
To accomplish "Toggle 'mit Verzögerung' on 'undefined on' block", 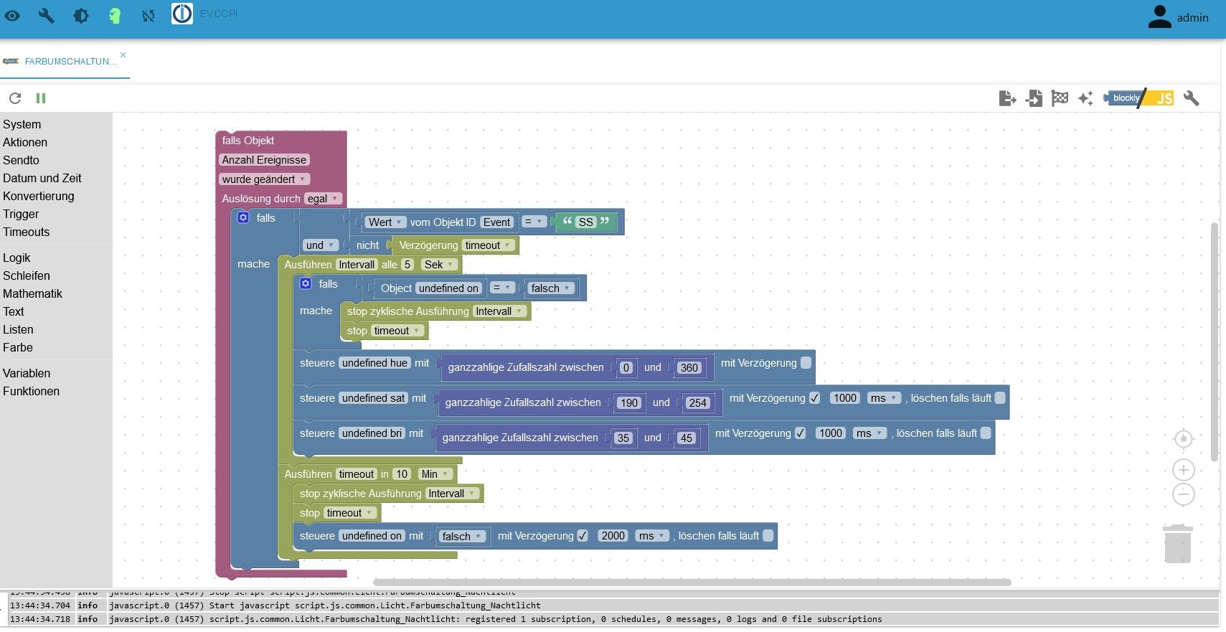I will [583, 536].
